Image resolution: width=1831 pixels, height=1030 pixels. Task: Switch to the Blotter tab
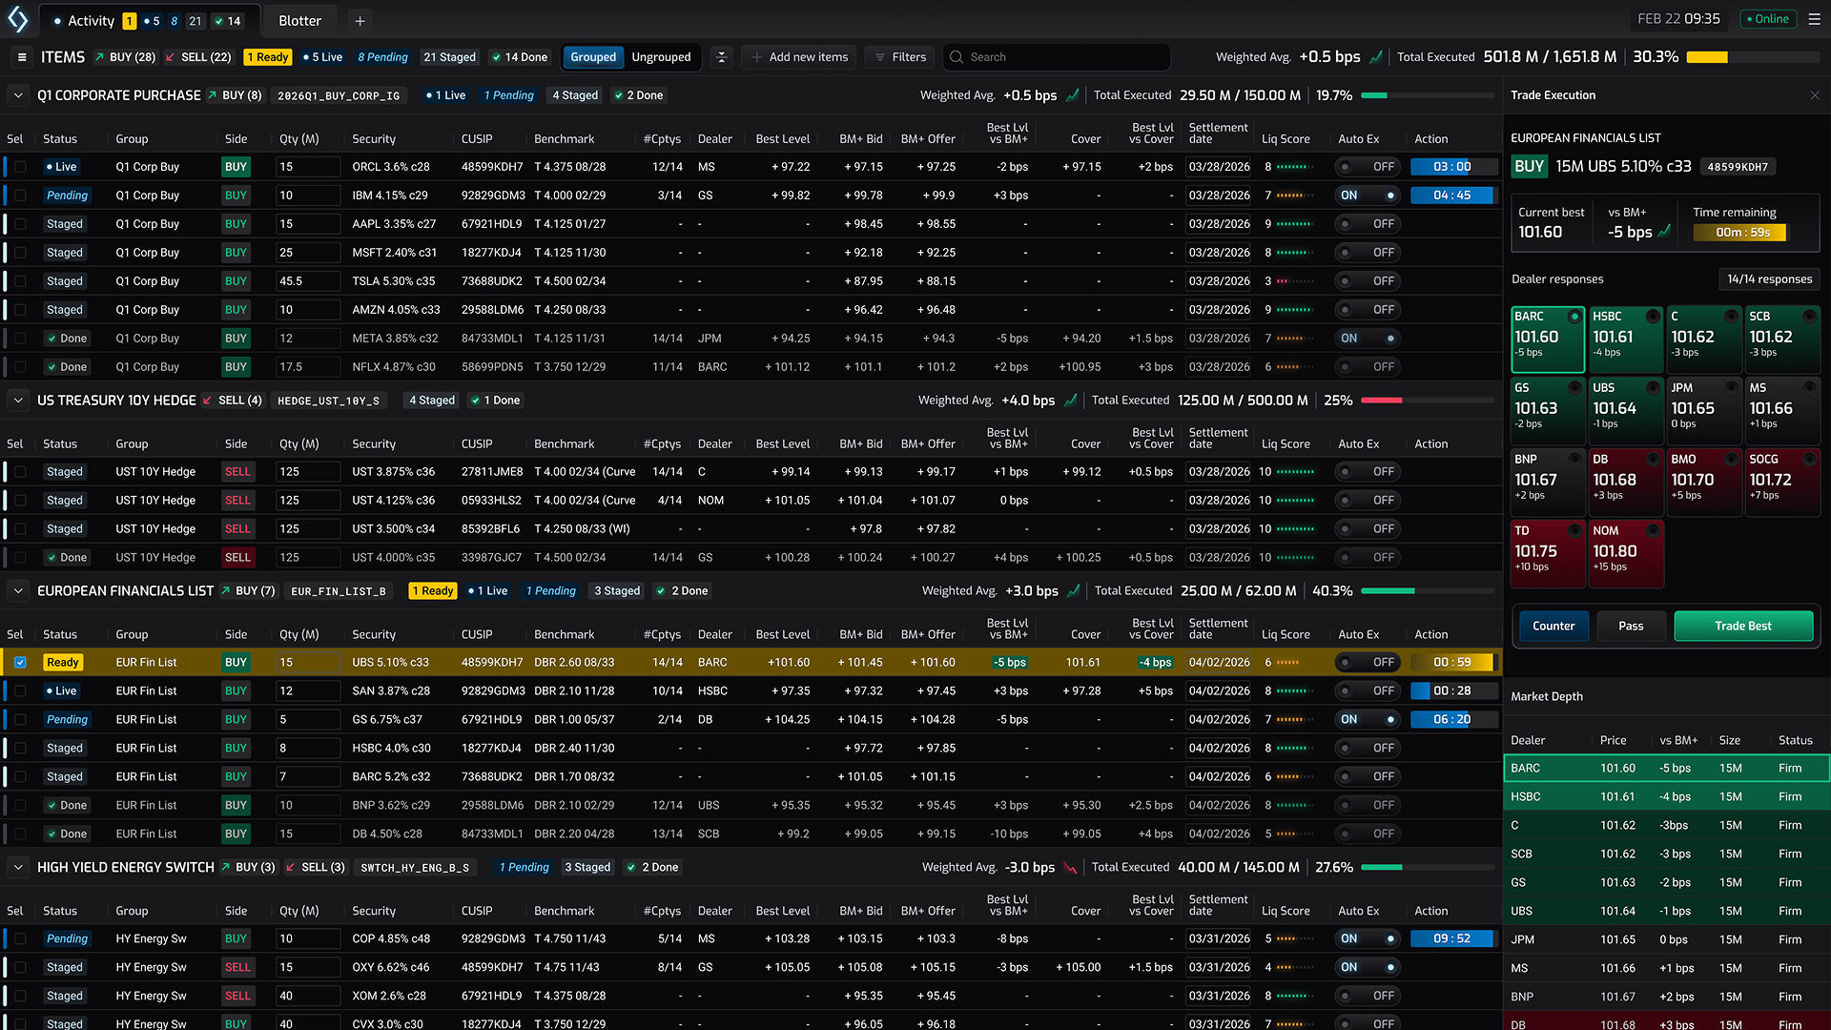[x=299, y=21]
